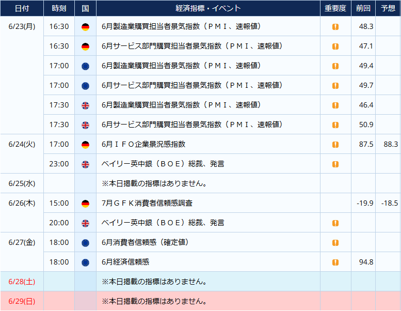Image resolution: width=401 pixels, height=311 pixels.
Task: Click the event text 6月ＩＦＯ企業景況感指数
Action: tap(143, 144)
